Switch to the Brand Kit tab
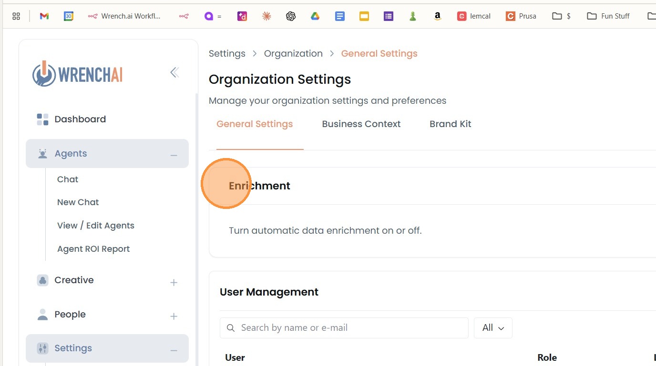 450,124
